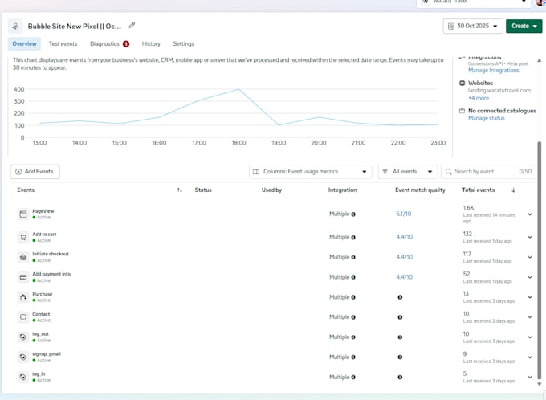Viewport: 546px width, 400px height.
Task: Expand the Purchase row chevron
Action: point(530,297)
